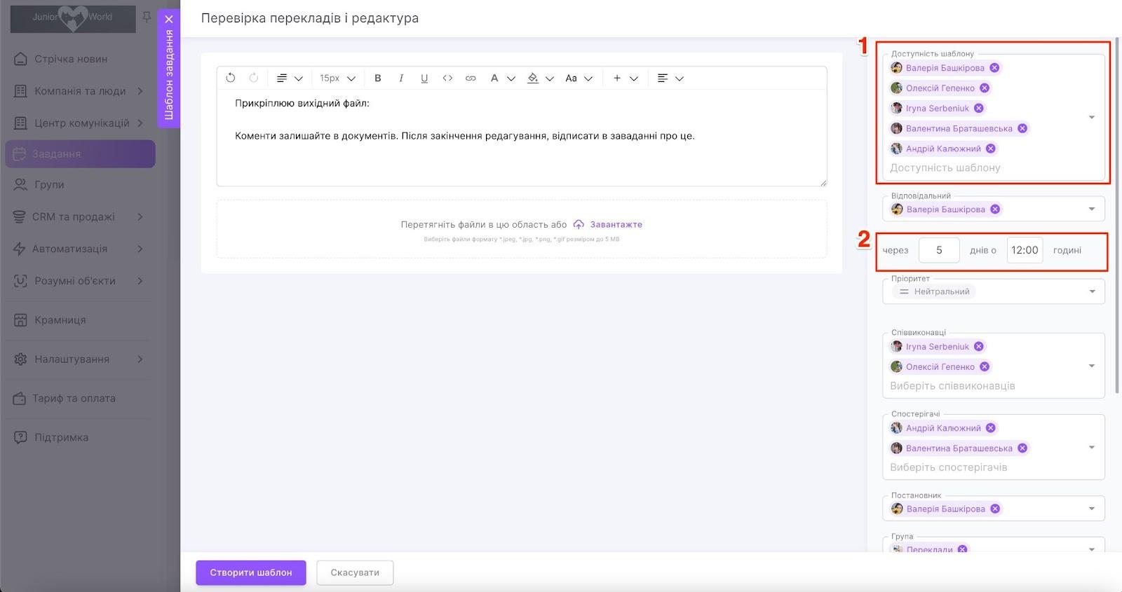Click the line starting "Коменти залишайте в документів"

click(465, 136)
